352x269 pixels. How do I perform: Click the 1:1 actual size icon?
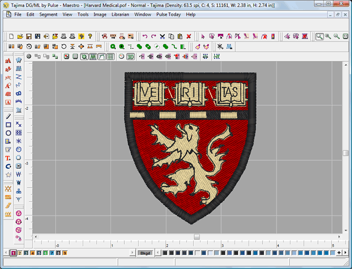pyautogui.click(x=346, y=36)
